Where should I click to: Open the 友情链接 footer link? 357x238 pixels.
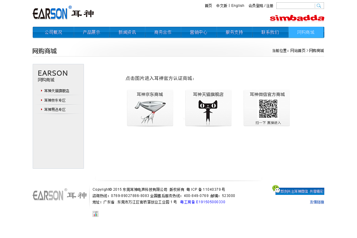317,202
